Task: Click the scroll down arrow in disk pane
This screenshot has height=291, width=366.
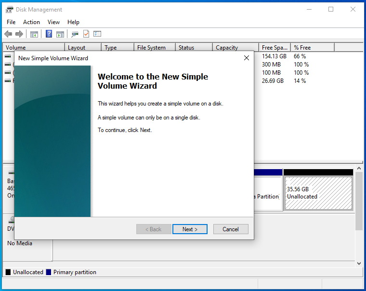Action: (359, 263)
